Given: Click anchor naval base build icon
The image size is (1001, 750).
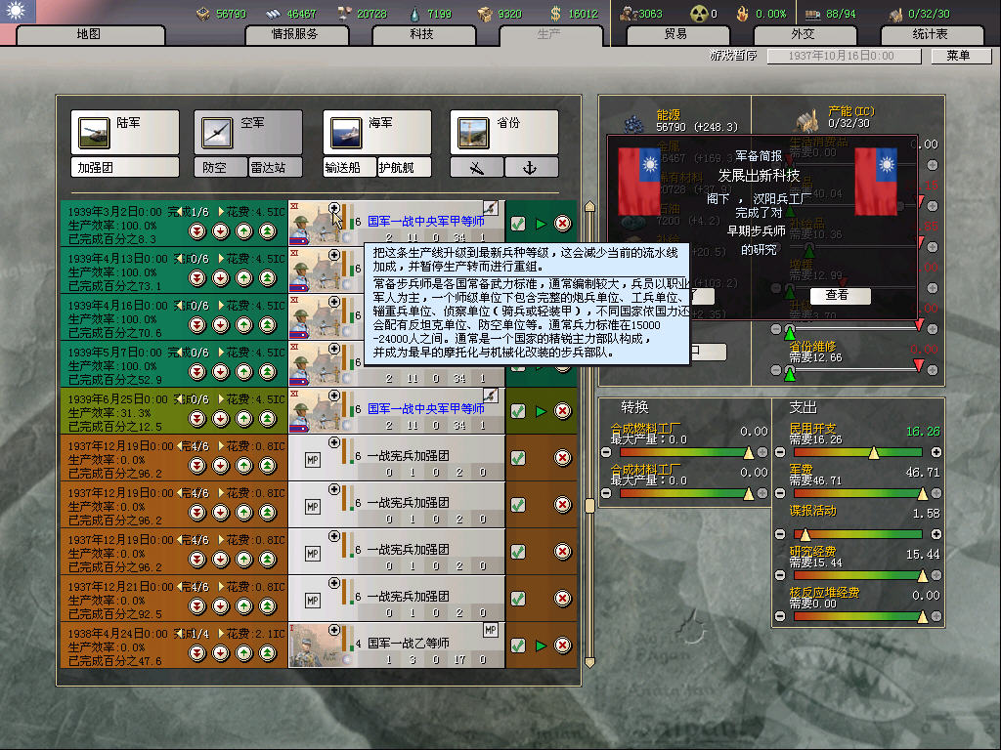Looking at the screenshot, I should 531,168.
